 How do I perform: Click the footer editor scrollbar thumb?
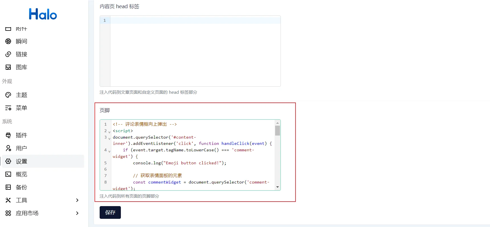click(277, 130)
